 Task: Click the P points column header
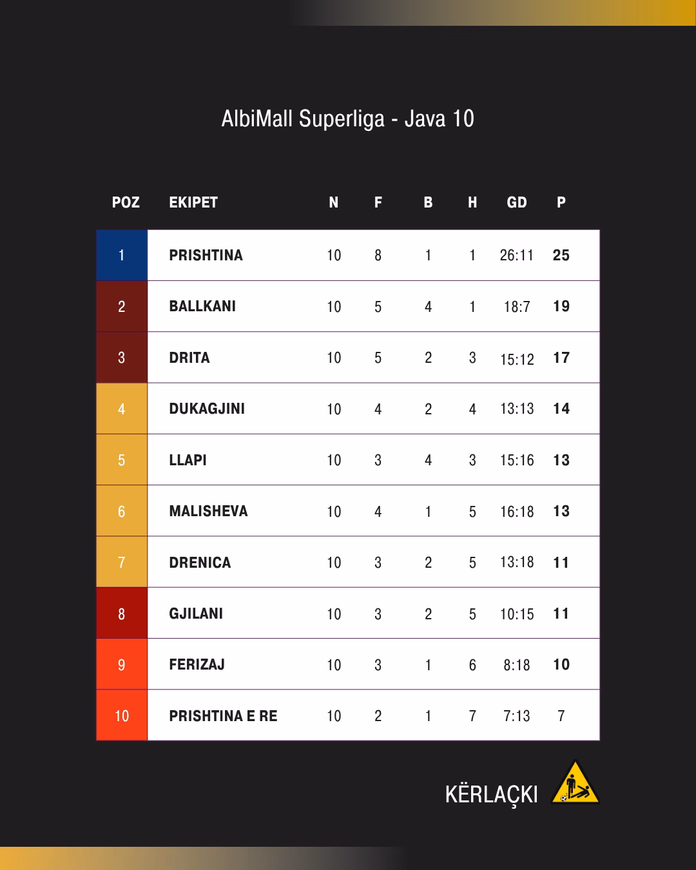[561, 202]
